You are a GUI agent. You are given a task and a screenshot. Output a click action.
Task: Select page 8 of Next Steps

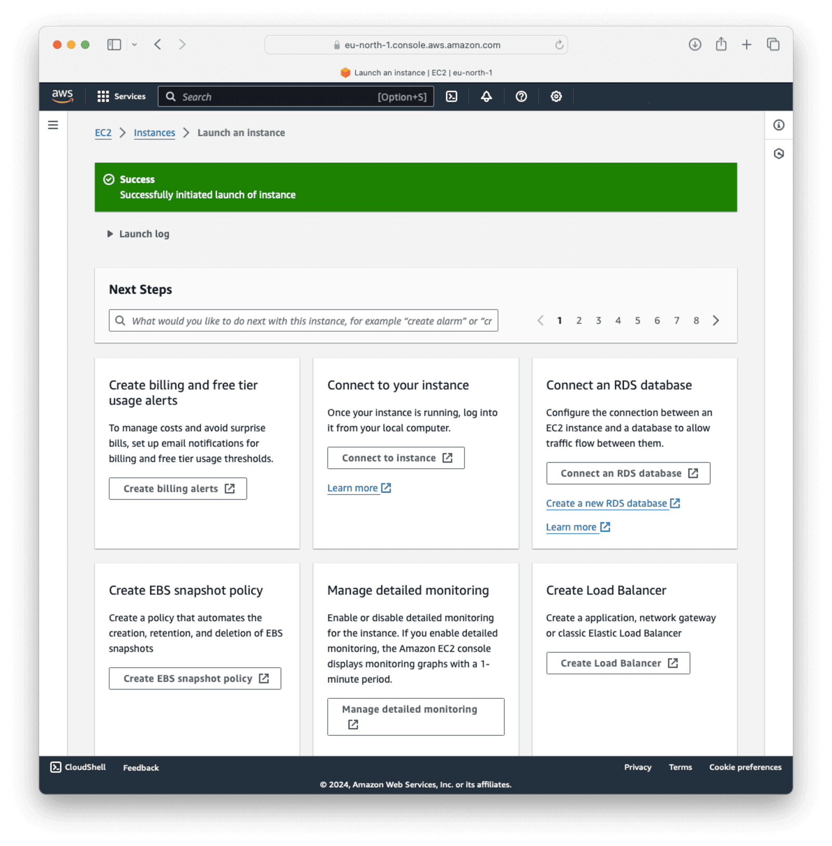point(696,320)
